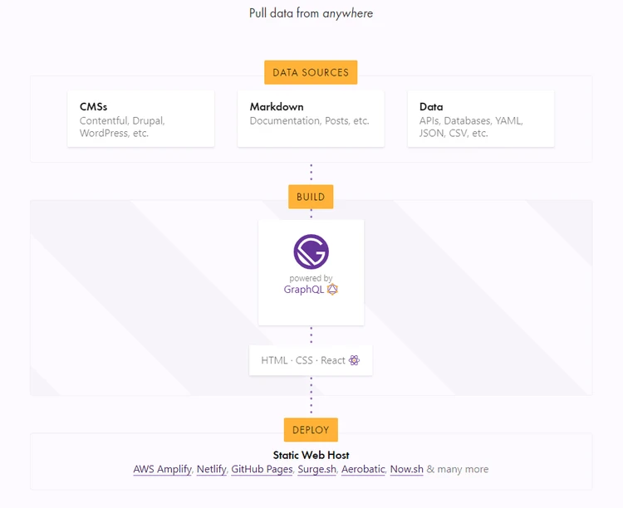Click the BUILD label
The width and height of the screenshot is (623, 508).
click(x=311, y=197)
